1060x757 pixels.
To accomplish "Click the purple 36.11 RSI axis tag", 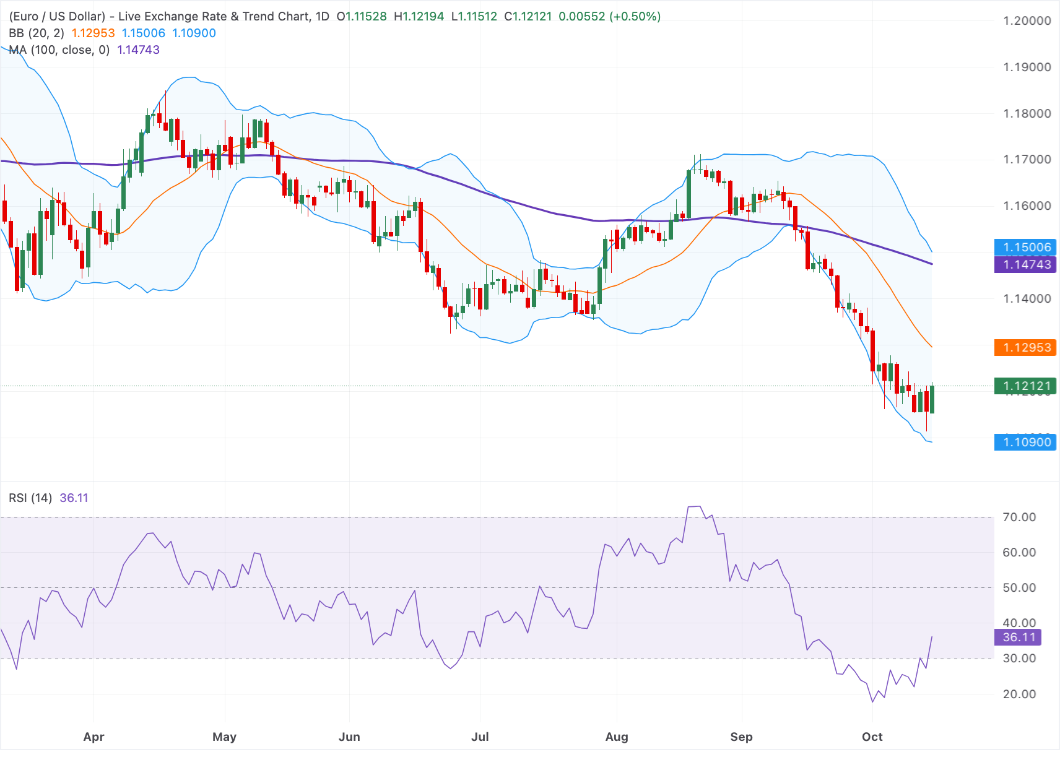I will tap(1018, 637).
